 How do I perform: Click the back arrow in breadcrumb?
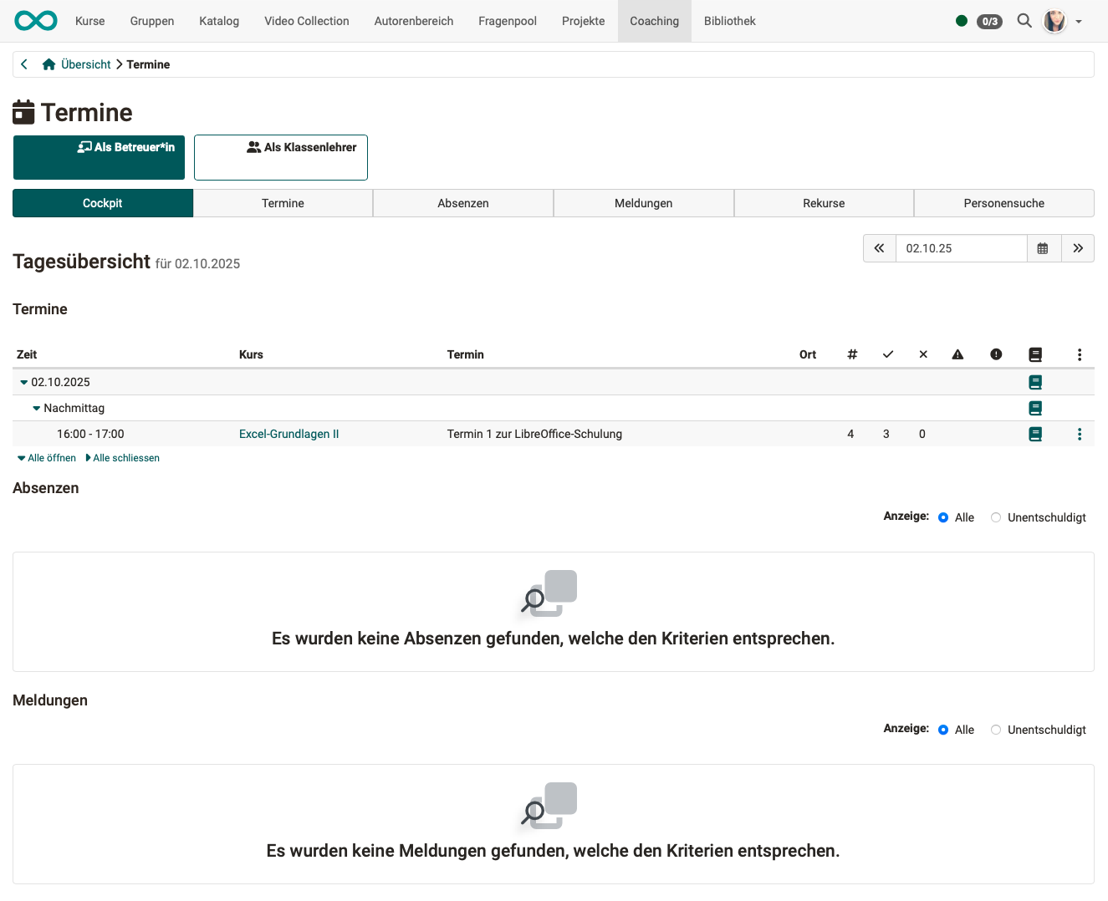click(x=24, y=64)
